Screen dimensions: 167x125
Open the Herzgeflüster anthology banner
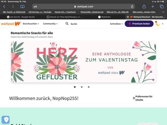tap(83, 62)
